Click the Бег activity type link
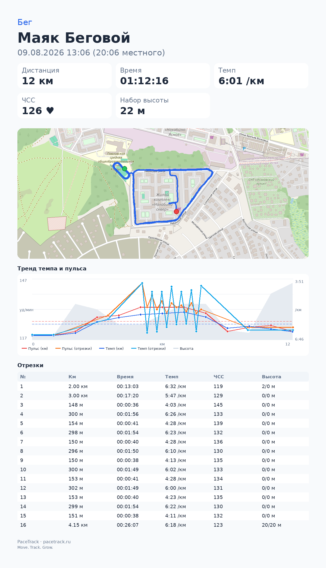Viewport: 326px width, 568px height. [25, 22]
